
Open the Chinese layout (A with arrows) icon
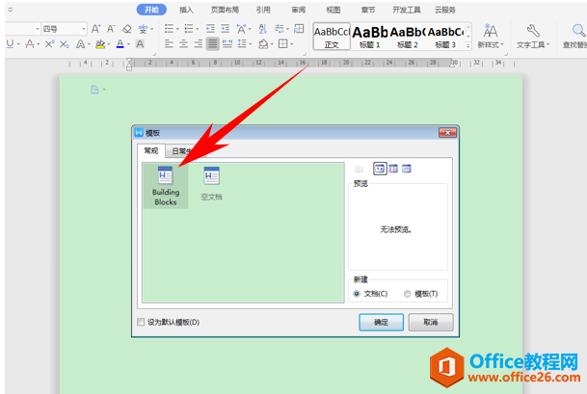[241, 29]
